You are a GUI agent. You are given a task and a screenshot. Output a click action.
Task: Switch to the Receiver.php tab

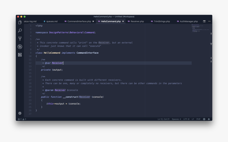pyautogui.click(x=137, y=21)
